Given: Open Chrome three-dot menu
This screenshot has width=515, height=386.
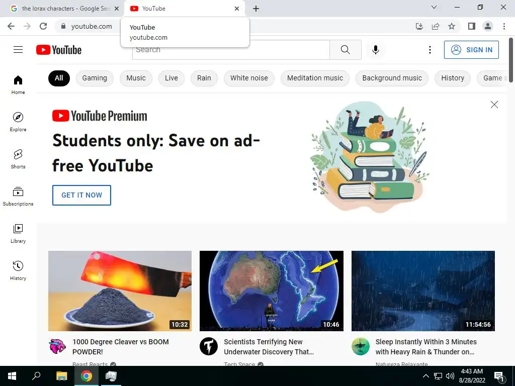Looking at the screenshot, I should pyautogui.click(x=504, y=26).
